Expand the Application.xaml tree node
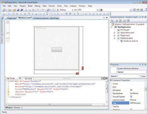This screenshot has height=114, width=148. tap(114, 33)
